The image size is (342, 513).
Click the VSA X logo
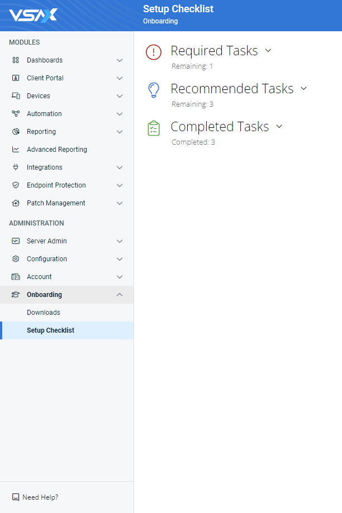[33, 16]
